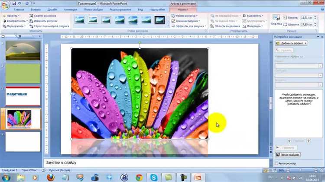Save the presentation via quick access icon
The width and height of the screenshot is (325, 182).
(x=14, y=3)
